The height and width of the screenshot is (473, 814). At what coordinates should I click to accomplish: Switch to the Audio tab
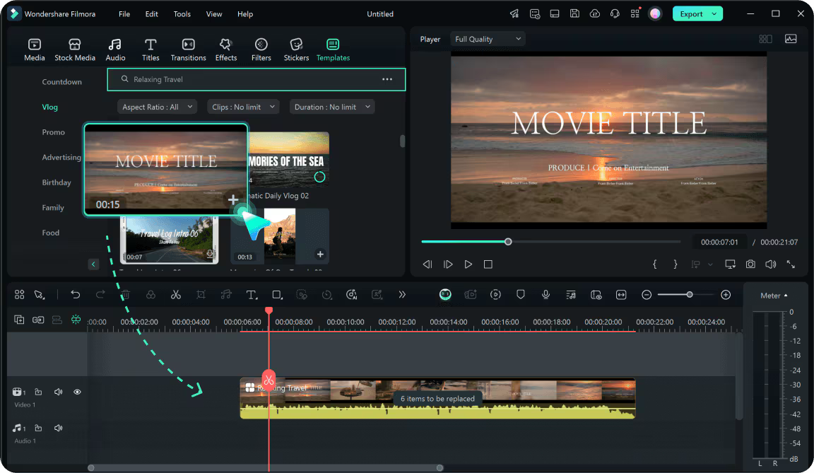[x=115, y=49]
